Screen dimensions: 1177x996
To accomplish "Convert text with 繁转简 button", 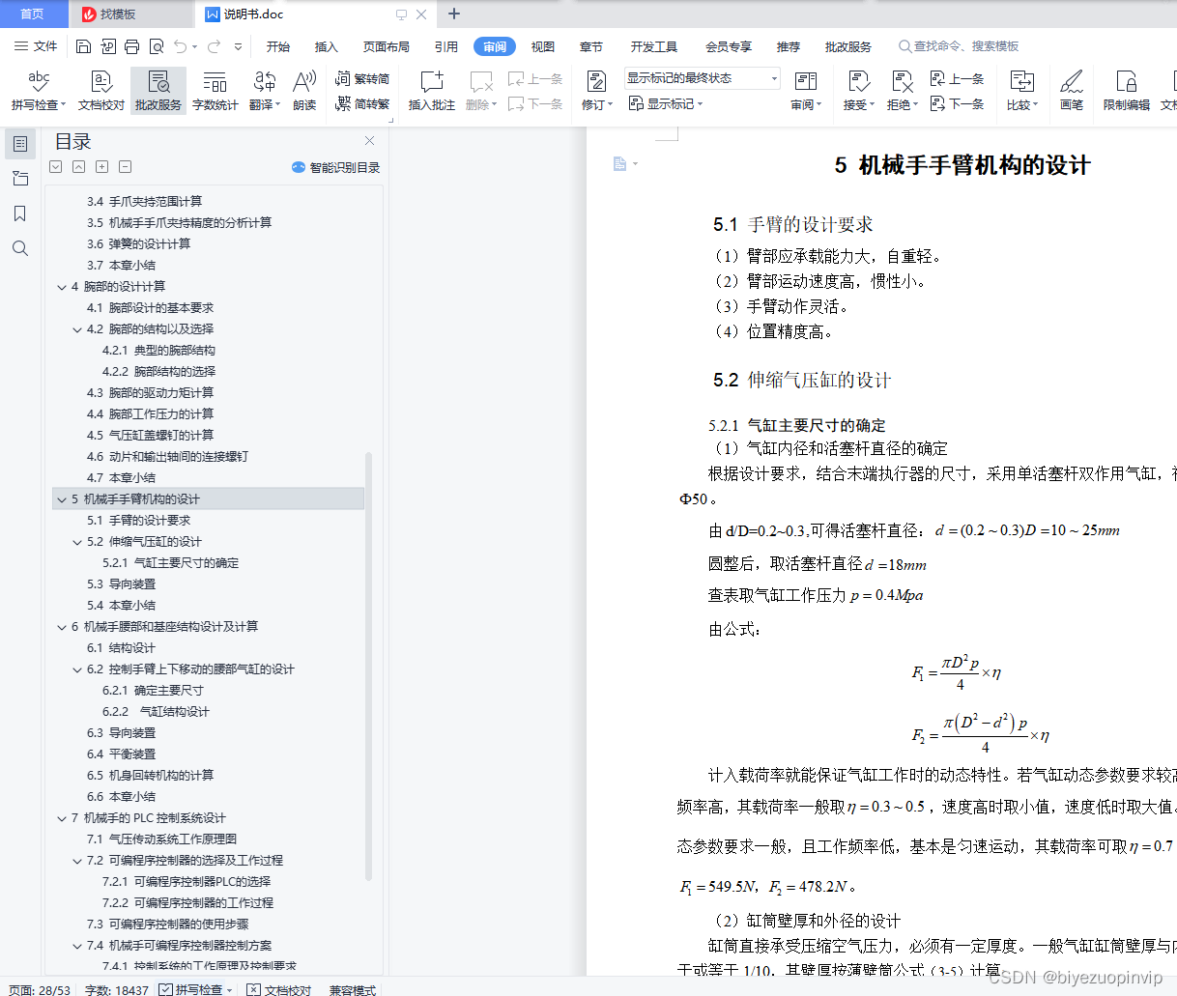I will click(362, 79).
